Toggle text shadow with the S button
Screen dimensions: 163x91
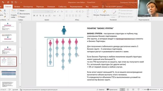(43, 16)
